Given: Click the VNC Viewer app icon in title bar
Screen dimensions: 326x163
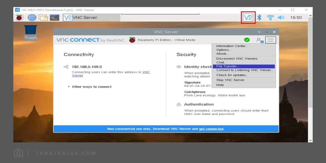Looking at the screenshot, I should click(17, 10).
